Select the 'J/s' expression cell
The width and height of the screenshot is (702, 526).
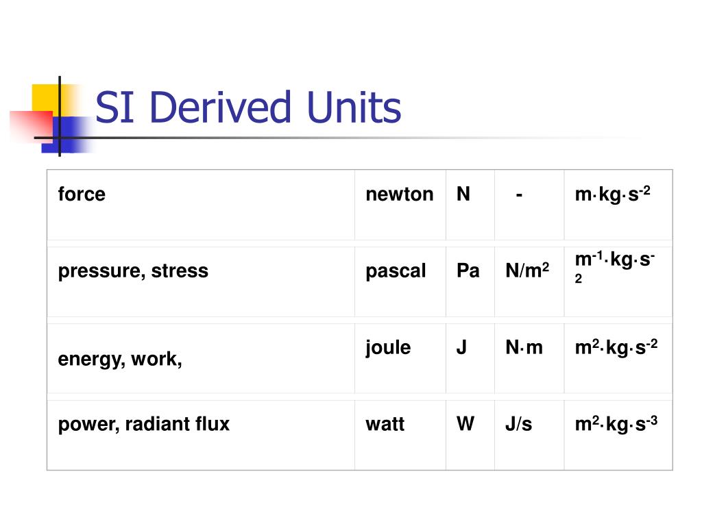[529, 435]
